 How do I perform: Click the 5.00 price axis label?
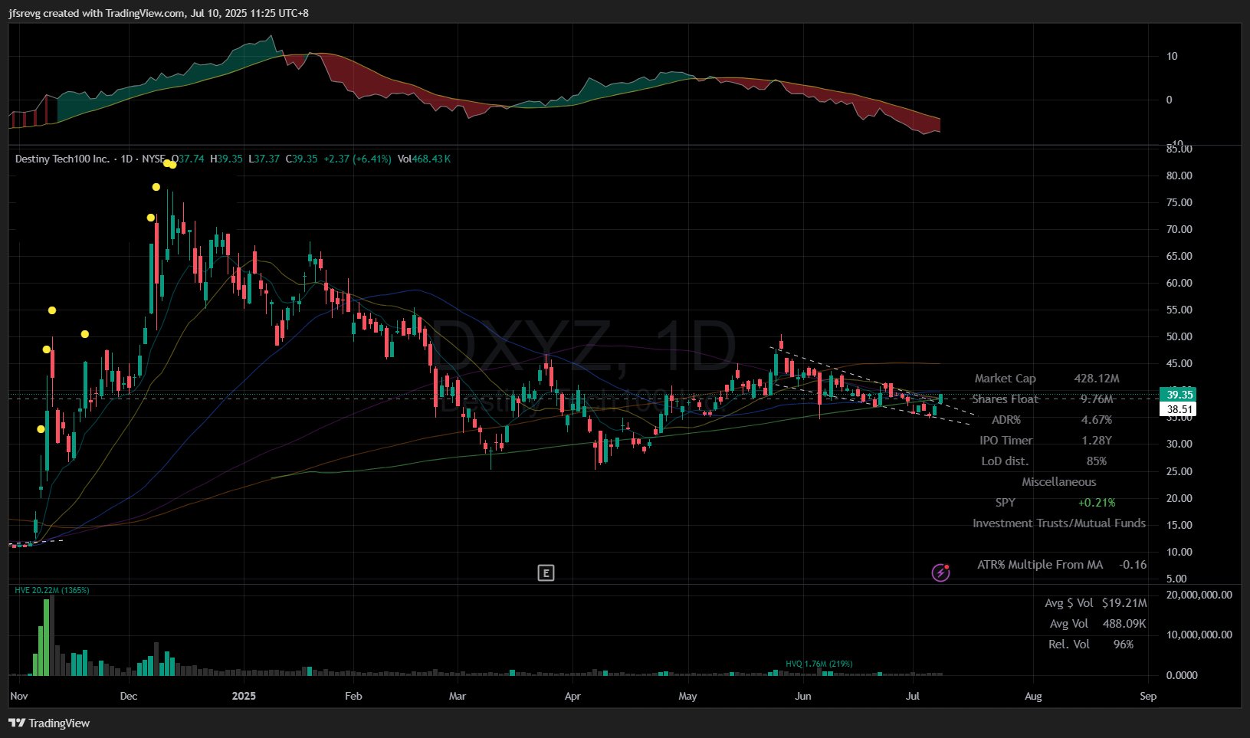coord(1176,579)
